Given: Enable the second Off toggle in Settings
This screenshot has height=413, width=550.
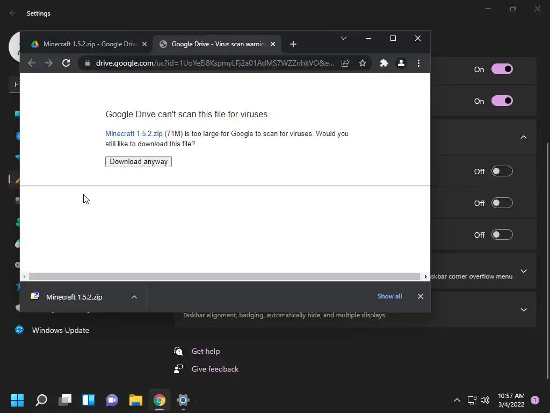Looking at the screenshot, I should point(502,203).
